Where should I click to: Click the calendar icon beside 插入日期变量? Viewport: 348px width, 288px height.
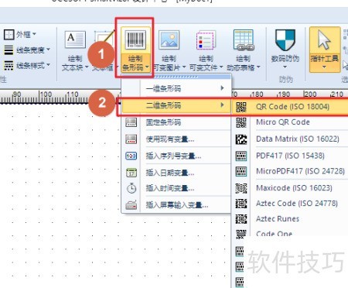(x=131, y=173)
